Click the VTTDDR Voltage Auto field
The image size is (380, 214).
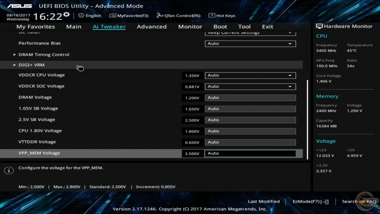click(250, 142)
